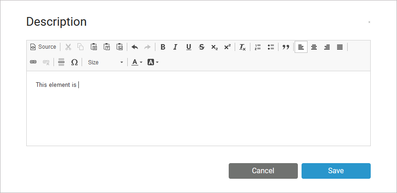Enable justify text alignment
The image size is (397, 193).
click(340, 47)
